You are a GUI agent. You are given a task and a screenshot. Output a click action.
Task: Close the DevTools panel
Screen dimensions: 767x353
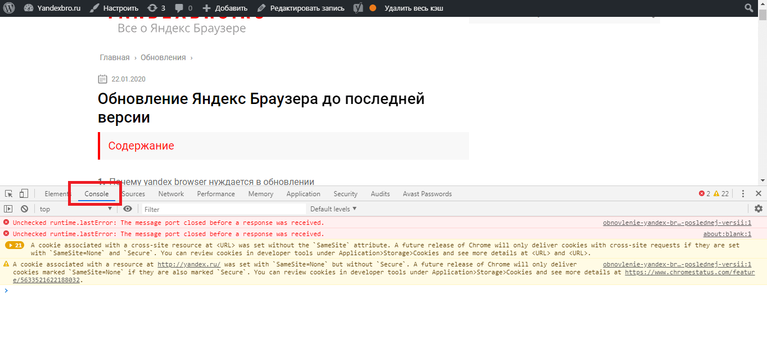(x=759, y=193)
